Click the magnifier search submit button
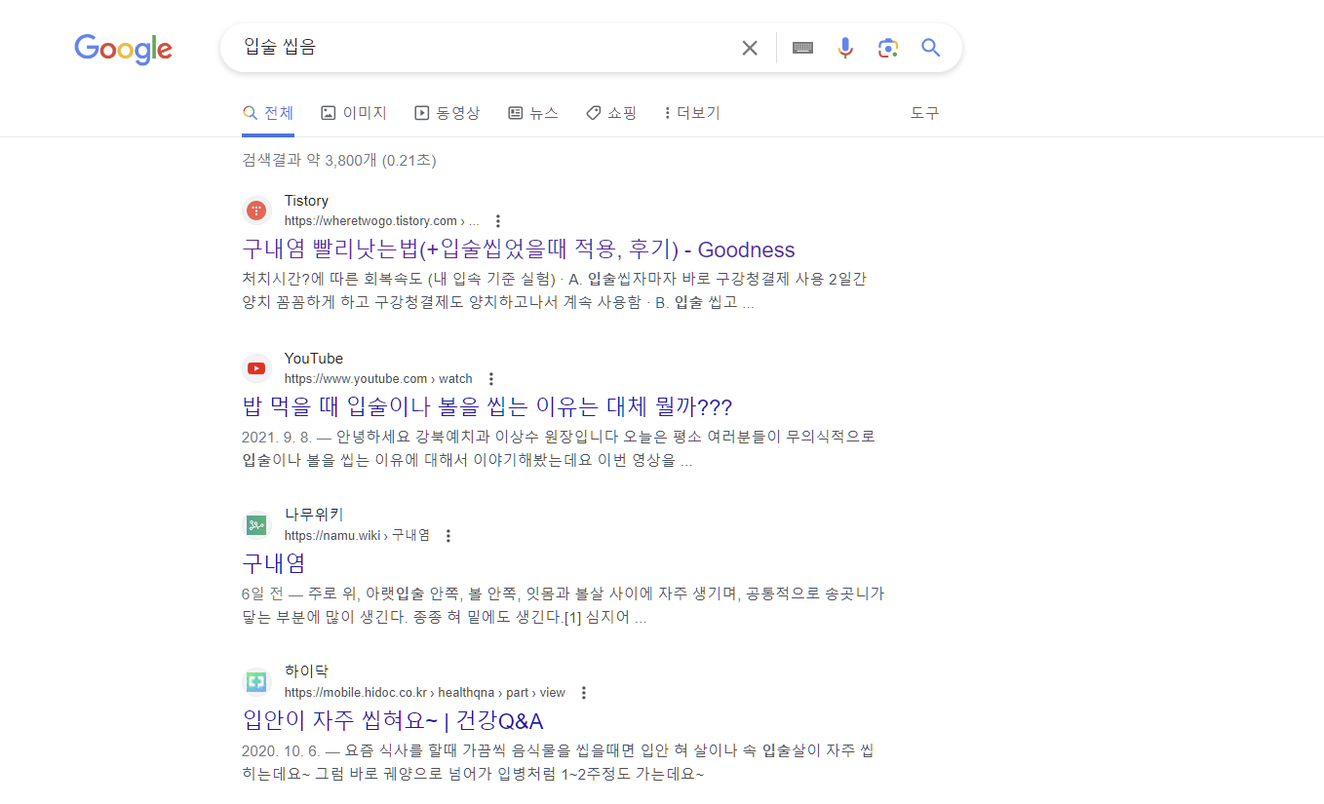Image resolution: width=1324 pixels, height=804 pixels. pos(931,48)
